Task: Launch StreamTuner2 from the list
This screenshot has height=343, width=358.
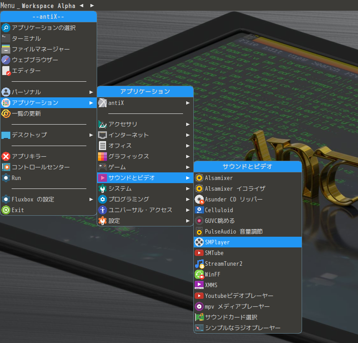Action: click(248, 264)
